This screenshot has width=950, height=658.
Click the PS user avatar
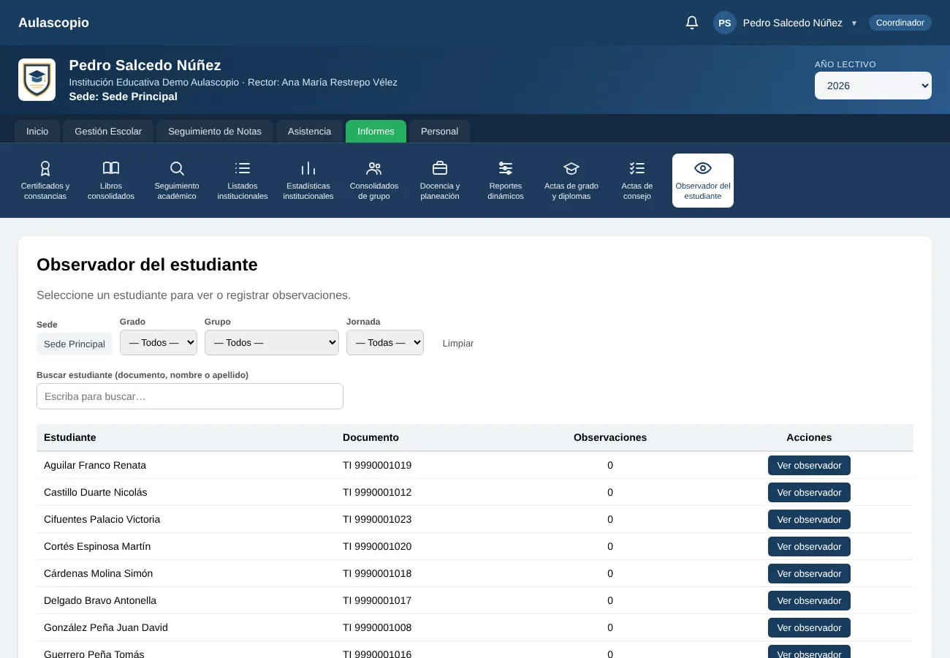(x=725, y=23)
